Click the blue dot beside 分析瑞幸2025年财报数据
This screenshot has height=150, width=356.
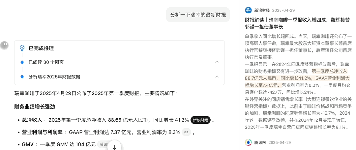(22, 77)
